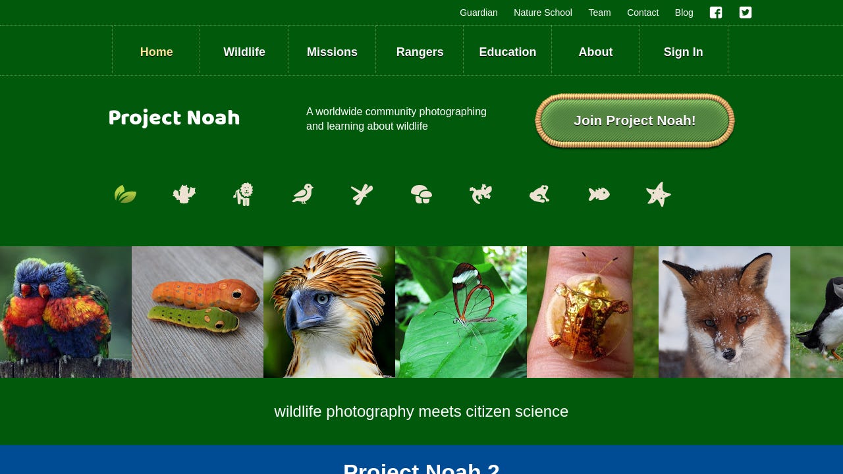Click Join Project Noah! button

click(x=635, y=120)
